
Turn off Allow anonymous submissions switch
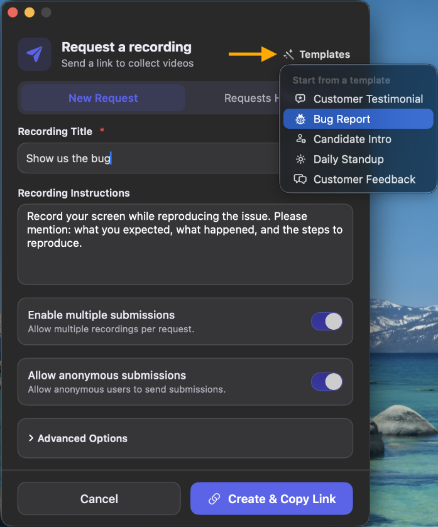(x=327, y=382)
